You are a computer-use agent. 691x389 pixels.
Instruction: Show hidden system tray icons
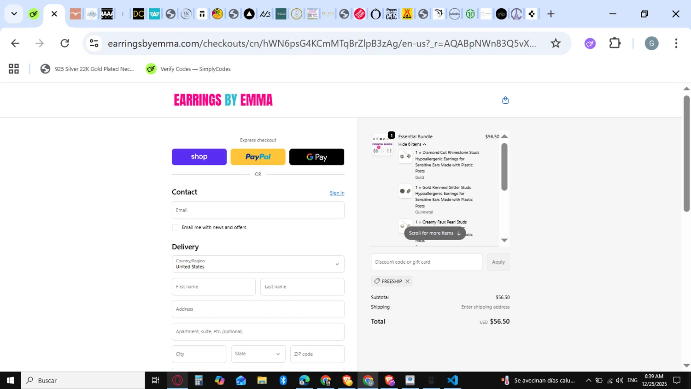588,380
